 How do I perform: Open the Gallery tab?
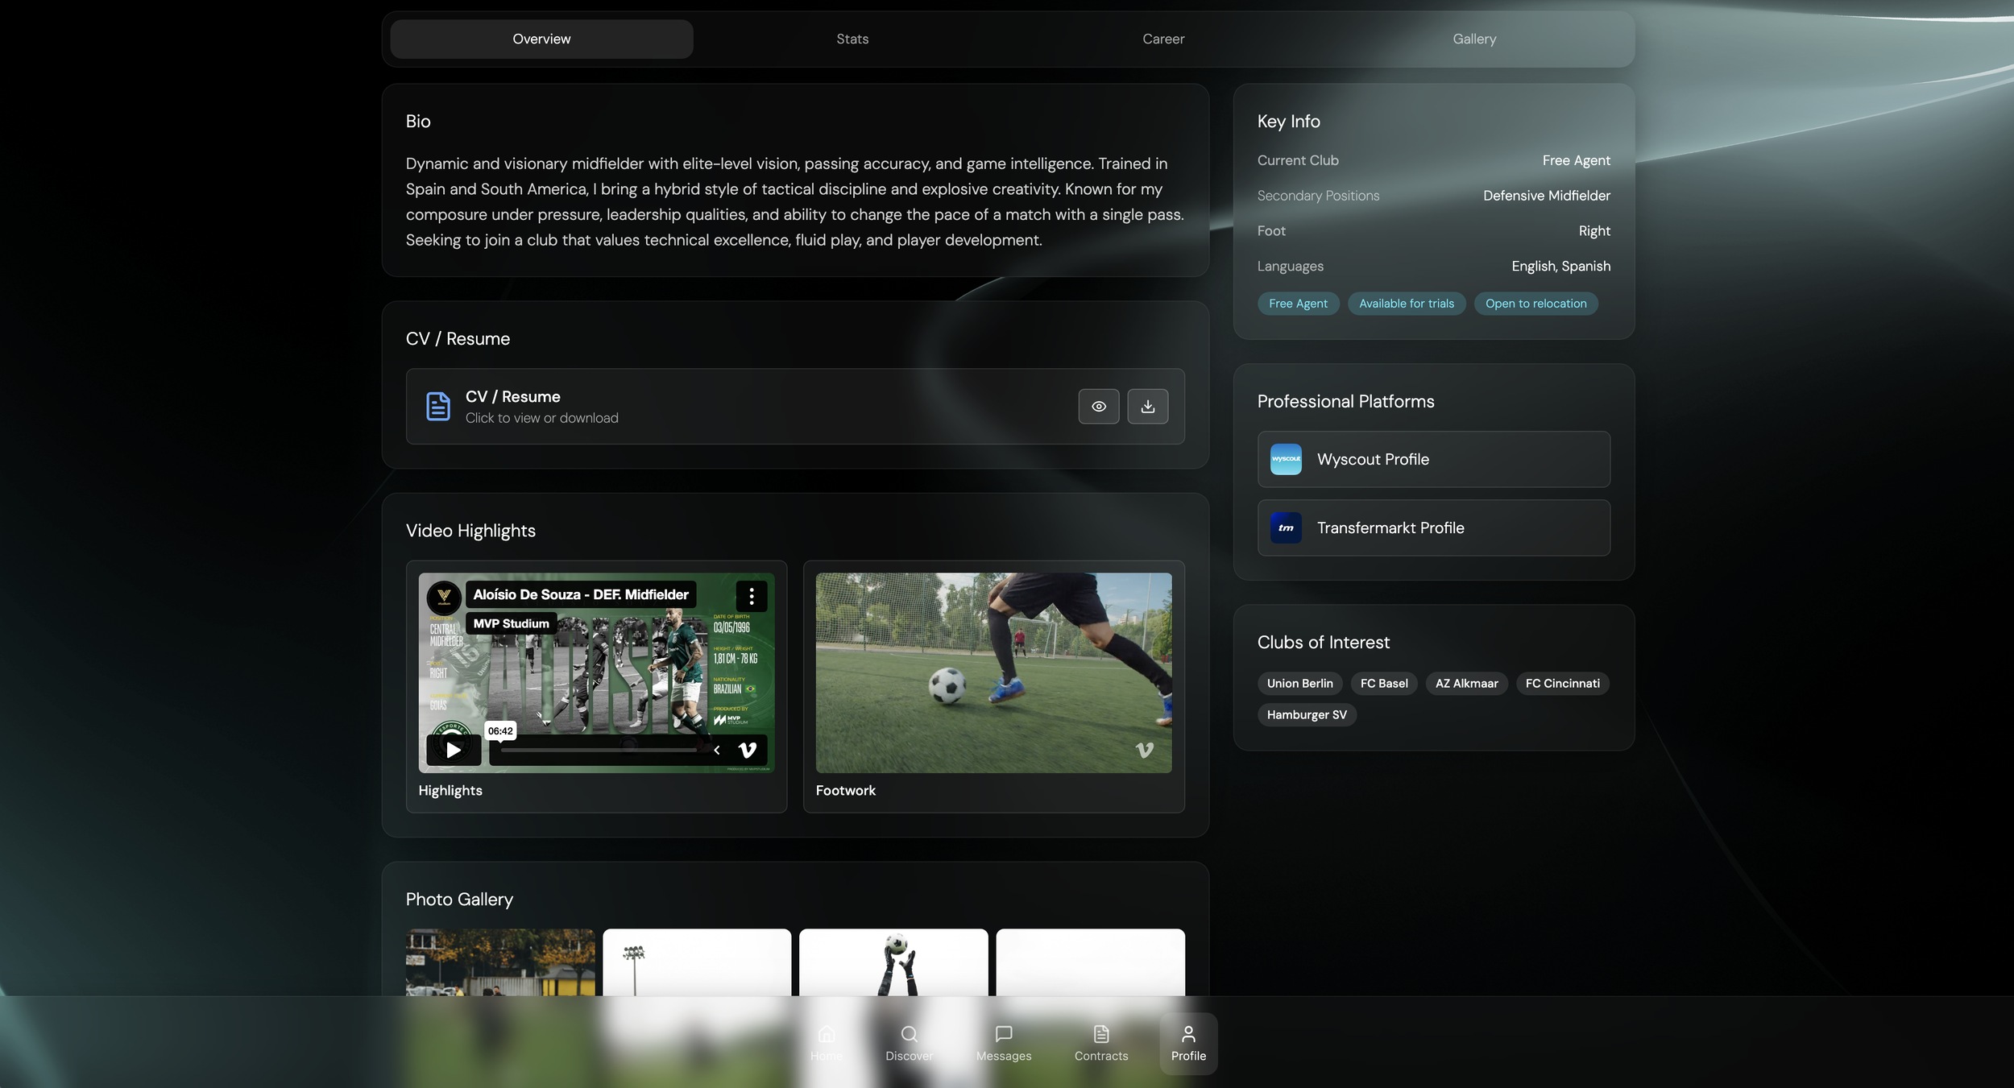point(1474,39)
